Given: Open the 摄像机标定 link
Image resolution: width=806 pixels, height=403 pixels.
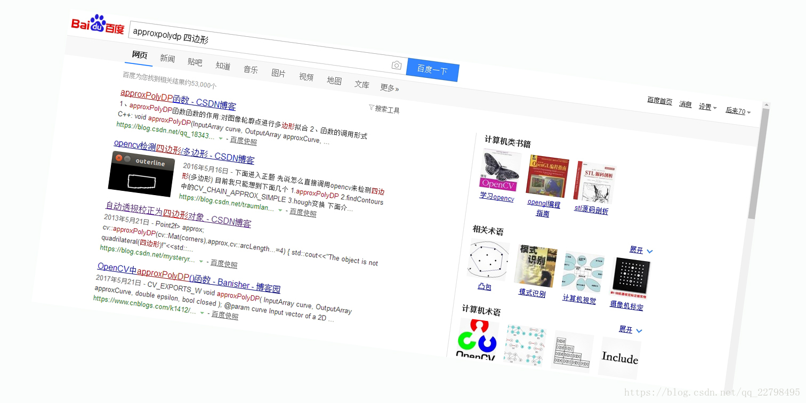Looking at the screenshot, I should tap(626, 305).
